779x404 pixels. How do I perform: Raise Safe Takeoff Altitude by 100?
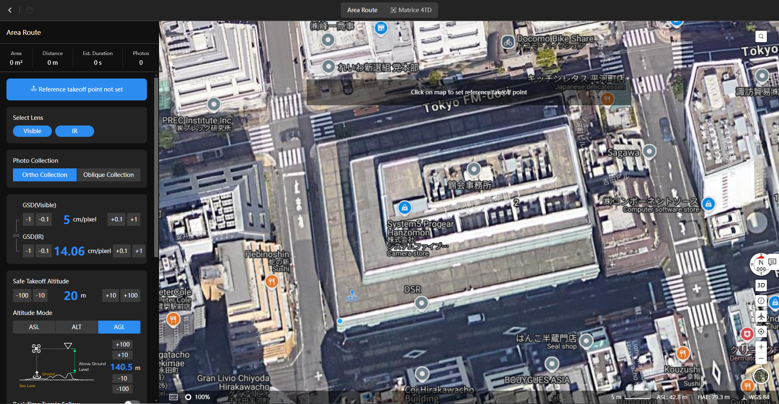[131, 296]
